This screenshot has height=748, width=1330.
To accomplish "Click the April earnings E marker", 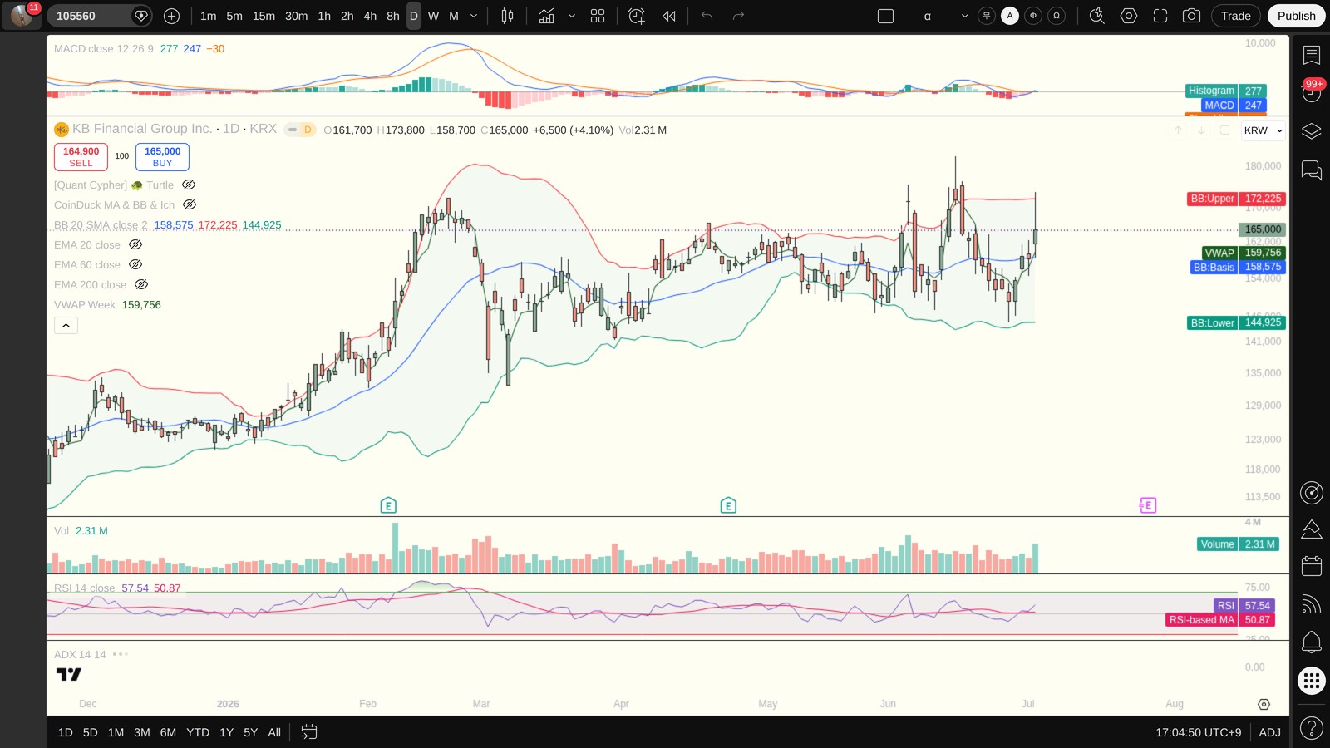I will pyautogui.click(x=728, y=505).
